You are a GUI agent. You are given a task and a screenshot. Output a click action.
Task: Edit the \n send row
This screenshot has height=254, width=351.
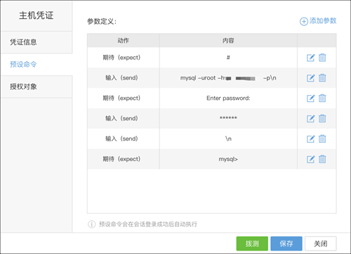[310, 139]
